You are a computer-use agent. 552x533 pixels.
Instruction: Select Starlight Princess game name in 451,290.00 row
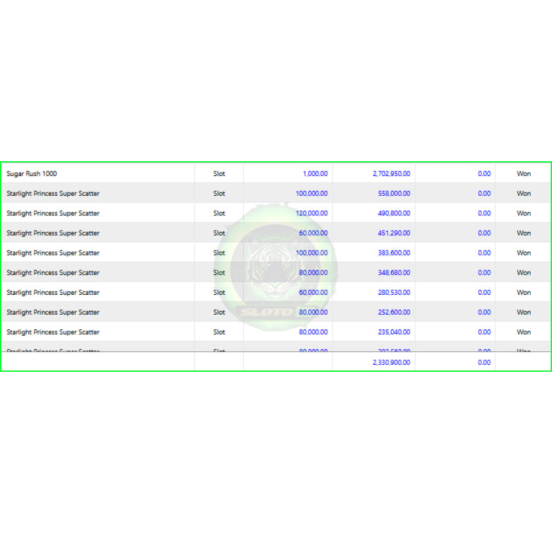(x=53, y=233)
